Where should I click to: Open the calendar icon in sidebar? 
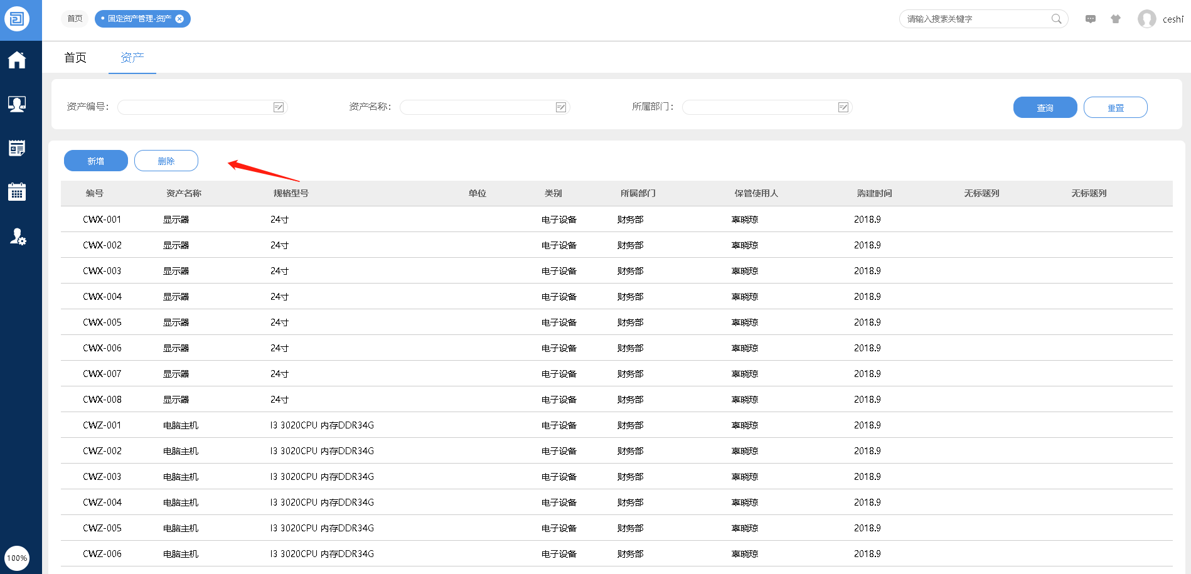click(17, 192)
